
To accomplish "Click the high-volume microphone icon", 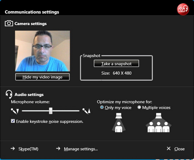I will coord(86,111).
